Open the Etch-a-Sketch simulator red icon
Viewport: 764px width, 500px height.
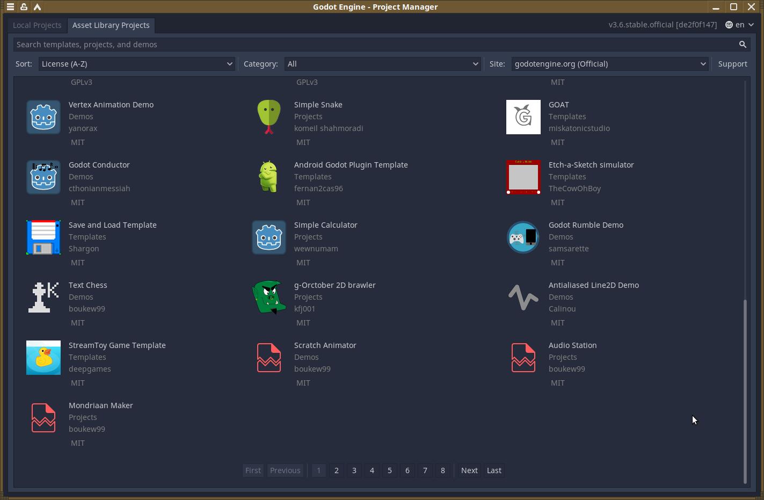pyautogui.click(x=523, y=177)
